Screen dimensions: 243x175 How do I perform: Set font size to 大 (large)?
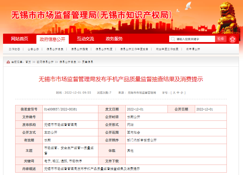pos(174,93)
